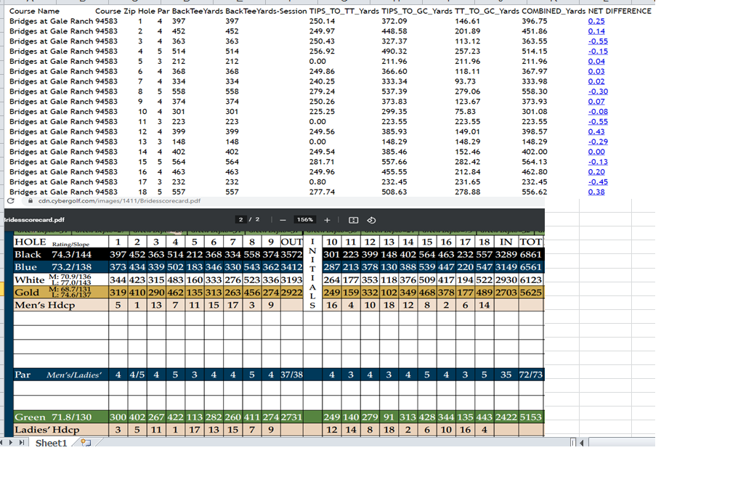Toggle fit to page in PDF toolbar
This screenshot has height=482, width=738.
pos(354,220)
